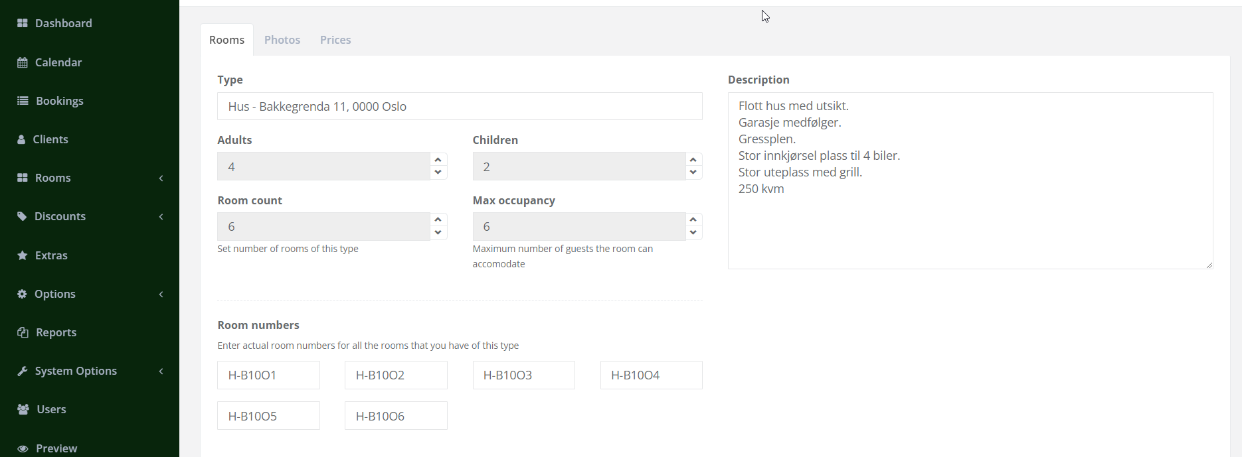The width and height of the screenshot is (1242, 457).
Task: Click the Extras star icon
Action: pyautogui.click(x=23, y=255)
